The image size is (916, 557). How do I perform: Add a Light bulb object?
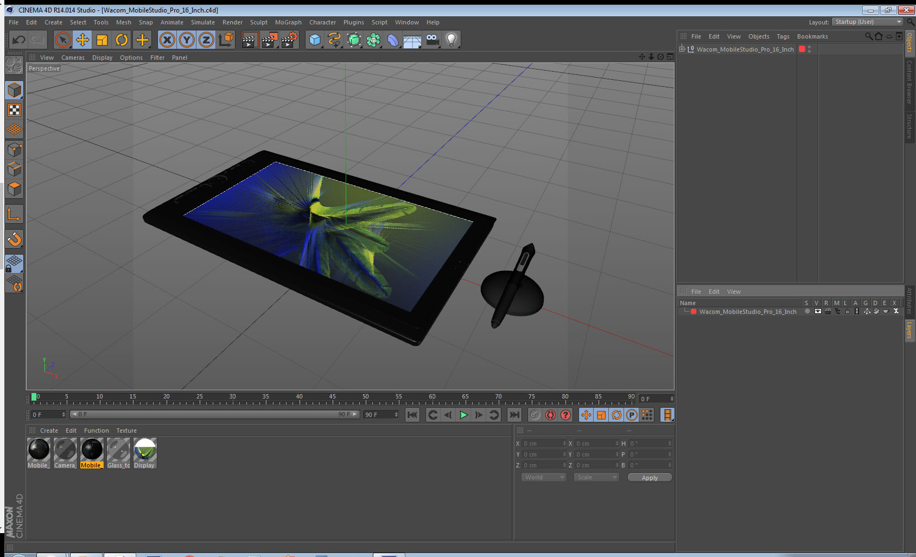pyautogui.click(x=451, y=40)
